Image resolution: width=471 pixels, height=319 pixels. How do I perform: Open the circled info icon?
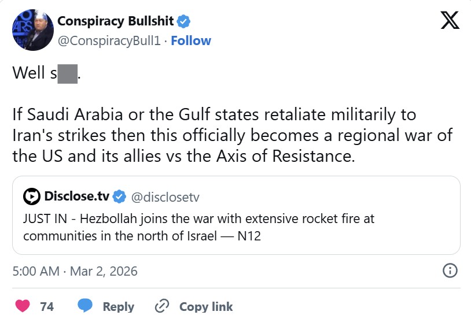coord(450,270)
